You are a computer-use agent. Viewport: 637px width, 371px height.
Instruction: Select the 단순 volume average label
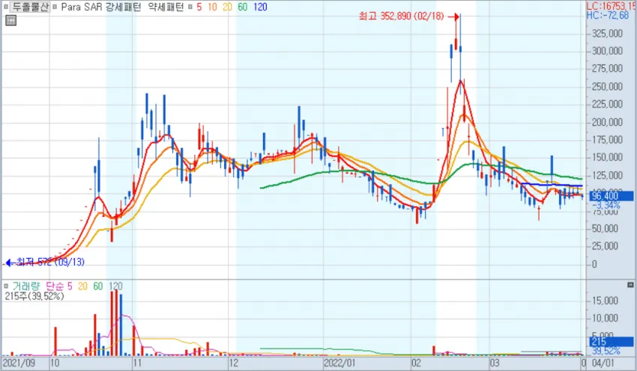(55, 286)
